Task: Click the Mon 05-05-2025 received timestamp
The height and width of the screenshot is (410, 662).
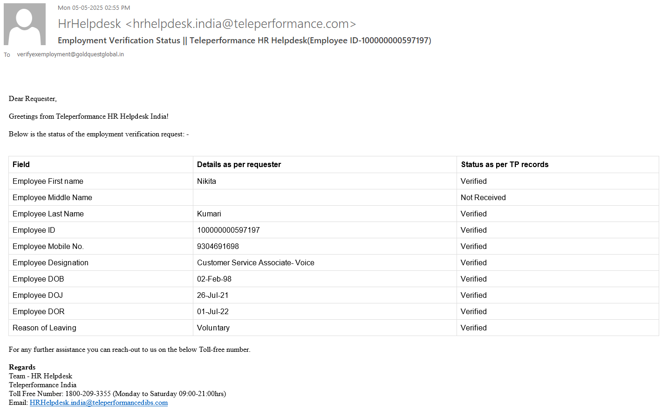Action: click(94, 8)
